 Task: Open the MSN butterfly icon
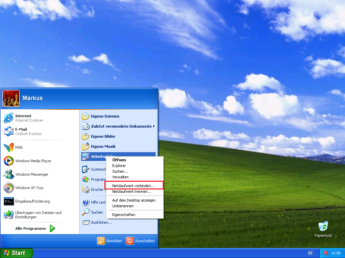(9, 147)
